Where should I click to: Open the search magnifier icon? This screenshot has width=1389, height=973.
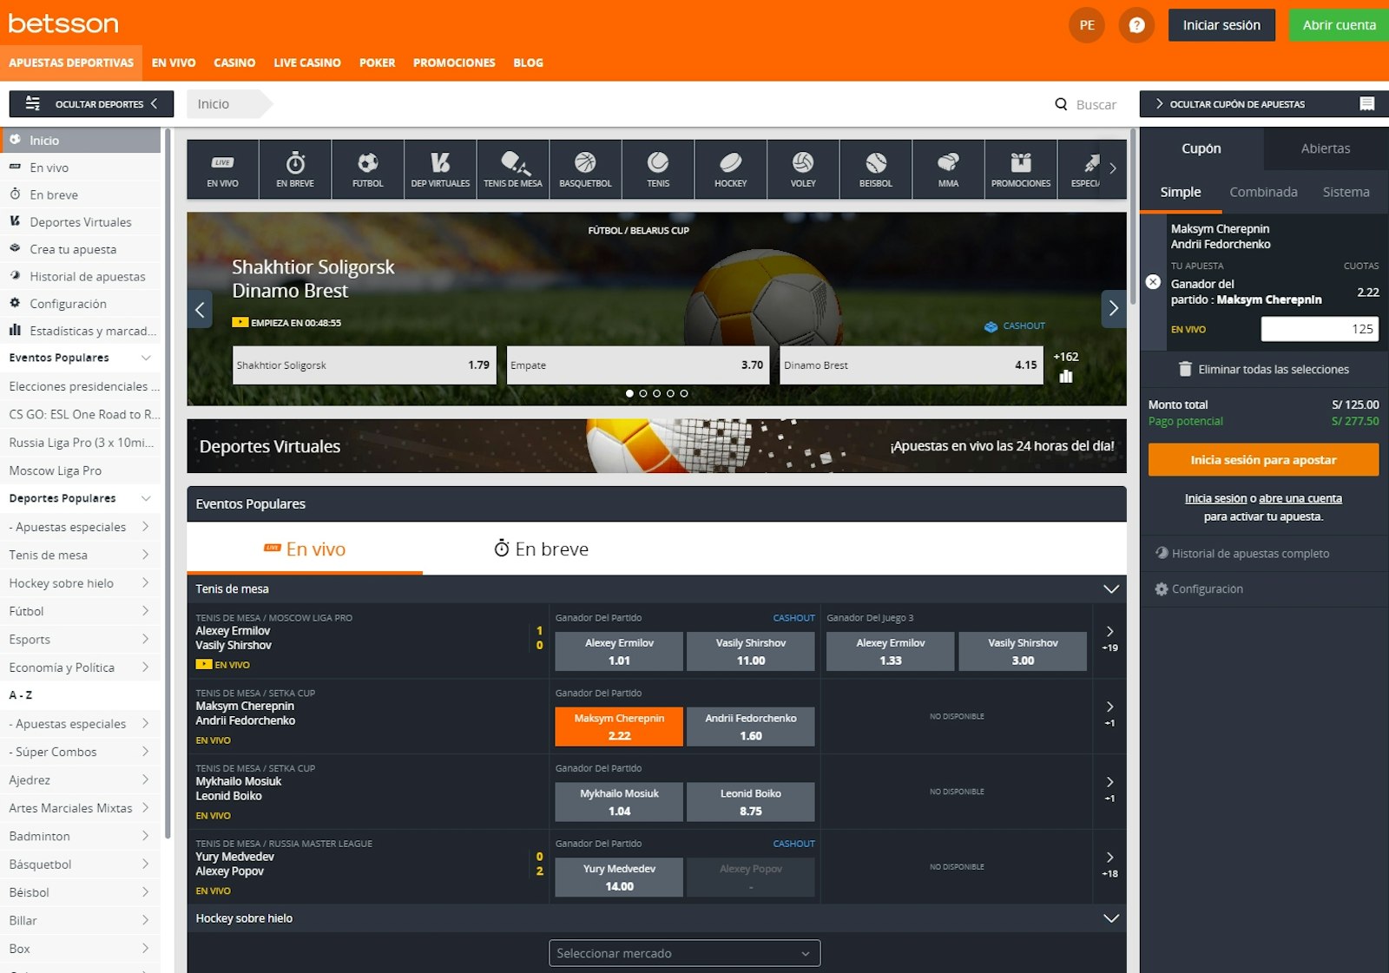coord(1061,104)
